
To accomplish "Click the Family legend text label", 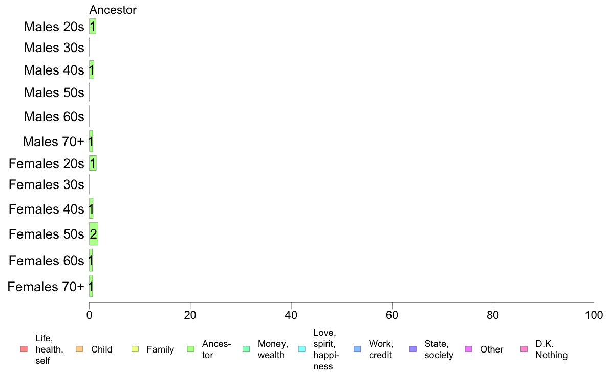I will click(x=160, y=349).
